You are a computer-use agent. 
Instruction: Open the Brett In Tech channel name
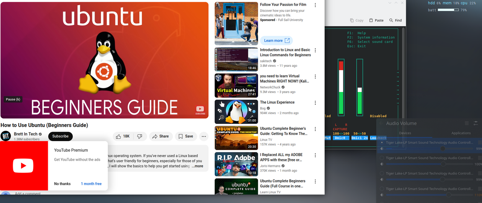click(26, 134)
